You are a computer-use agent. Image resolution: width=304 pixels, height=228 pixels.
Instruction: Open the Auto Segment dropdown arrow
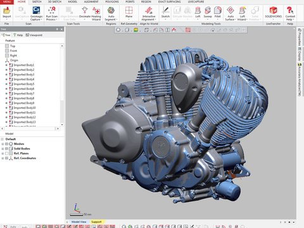click(x=117, y=20)
